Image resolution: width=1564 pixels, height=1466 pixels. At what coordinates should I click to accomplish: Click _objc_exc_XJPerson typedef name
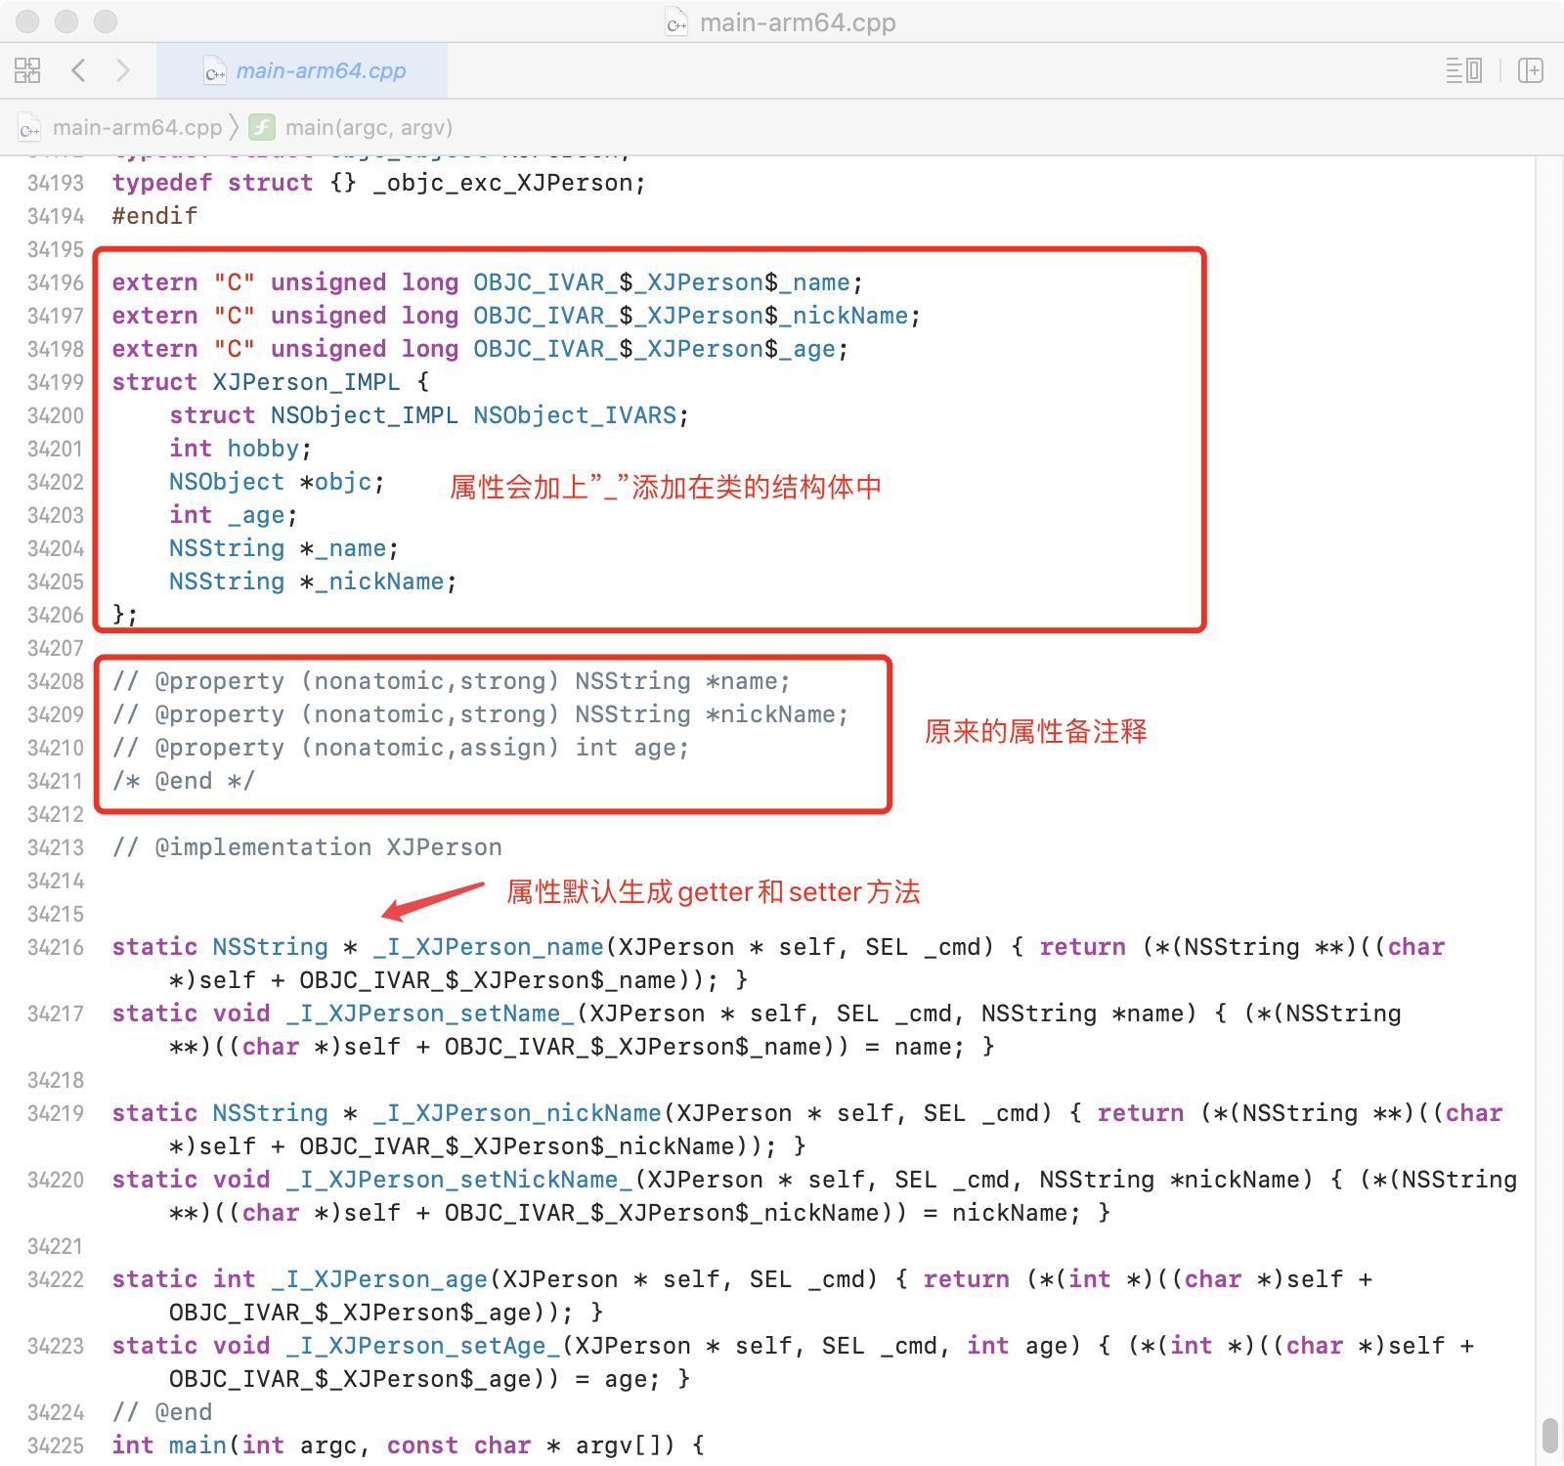coord(502,183)
